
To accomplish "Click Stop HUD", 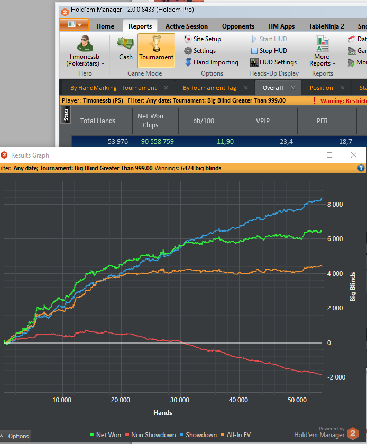I will [269, 51].
